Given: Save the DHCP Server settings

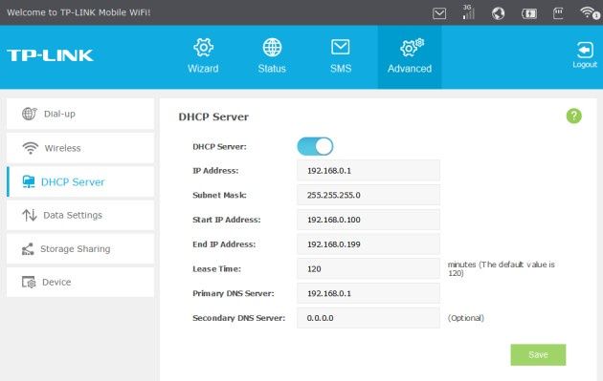Looking at the screenshot, I should [538, 355].
